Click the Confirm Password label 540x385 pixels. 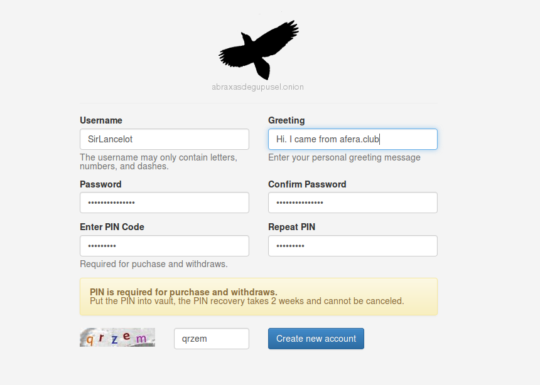point(307,184)
